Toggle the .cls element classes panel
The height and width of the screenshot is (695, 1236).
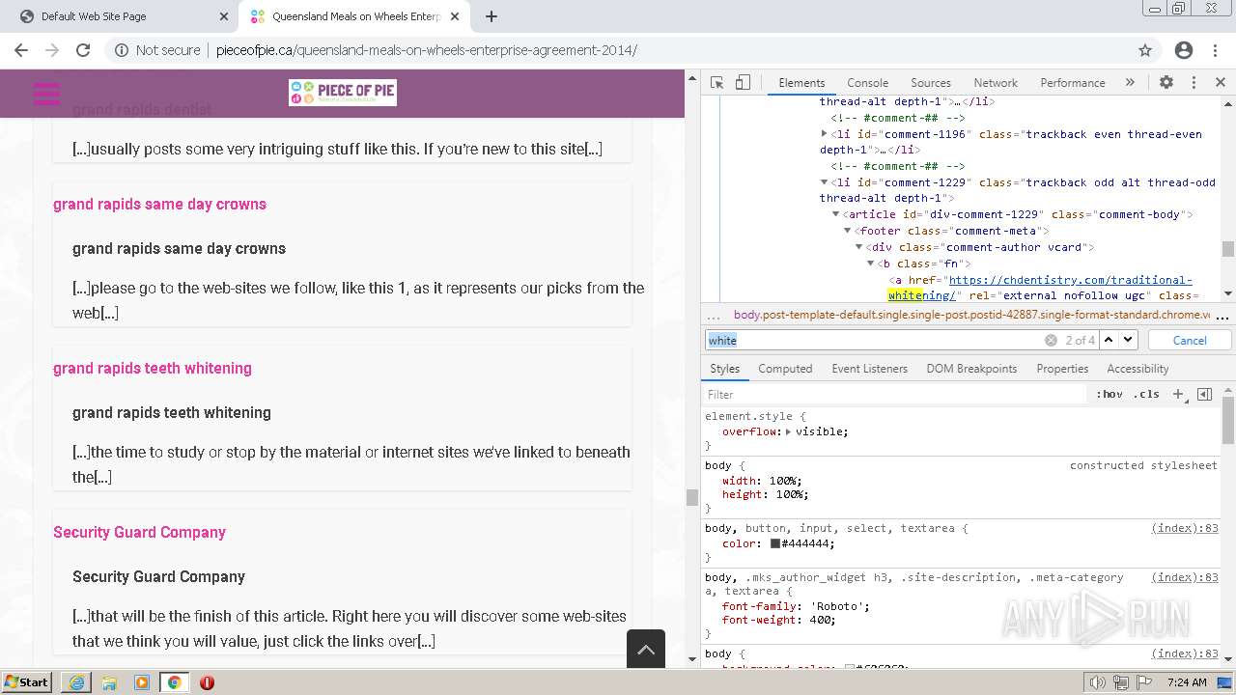tap(1146, 394)
